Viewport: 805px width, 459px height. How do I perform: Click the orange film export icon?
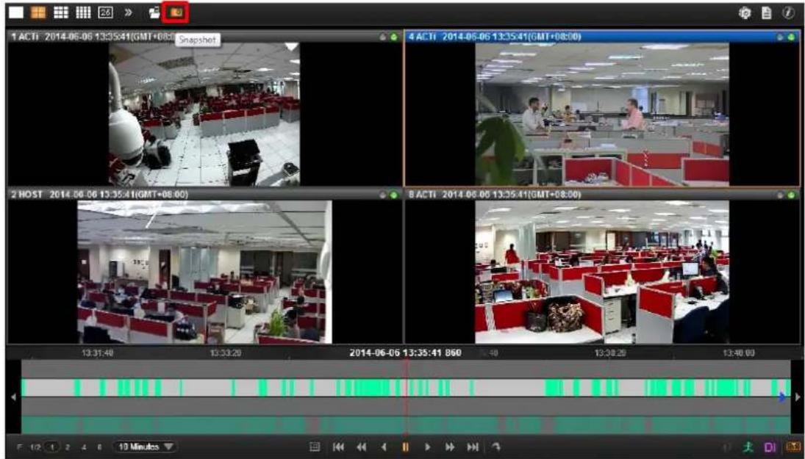pos(793,447)
